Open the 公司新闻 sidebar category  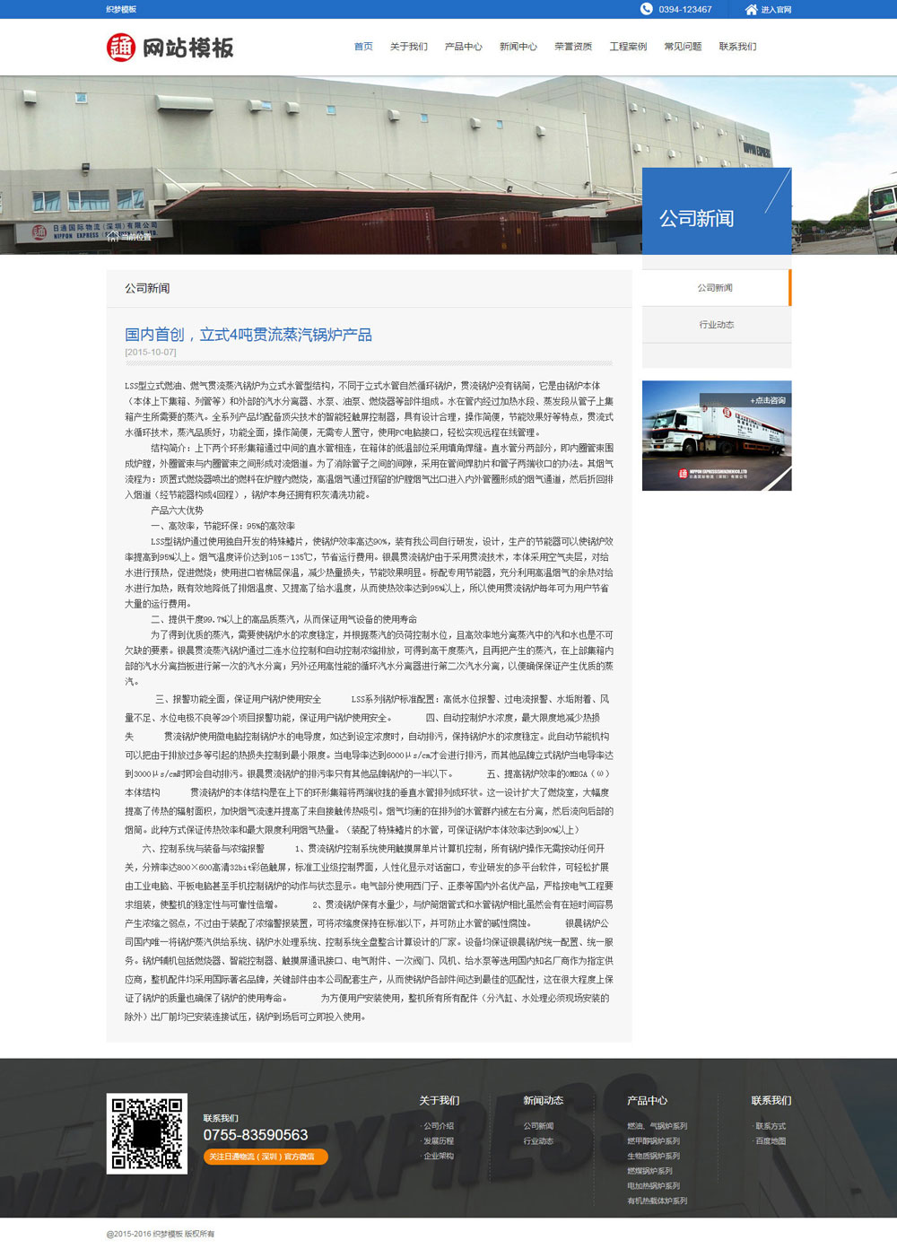click(x=715, y=288)
